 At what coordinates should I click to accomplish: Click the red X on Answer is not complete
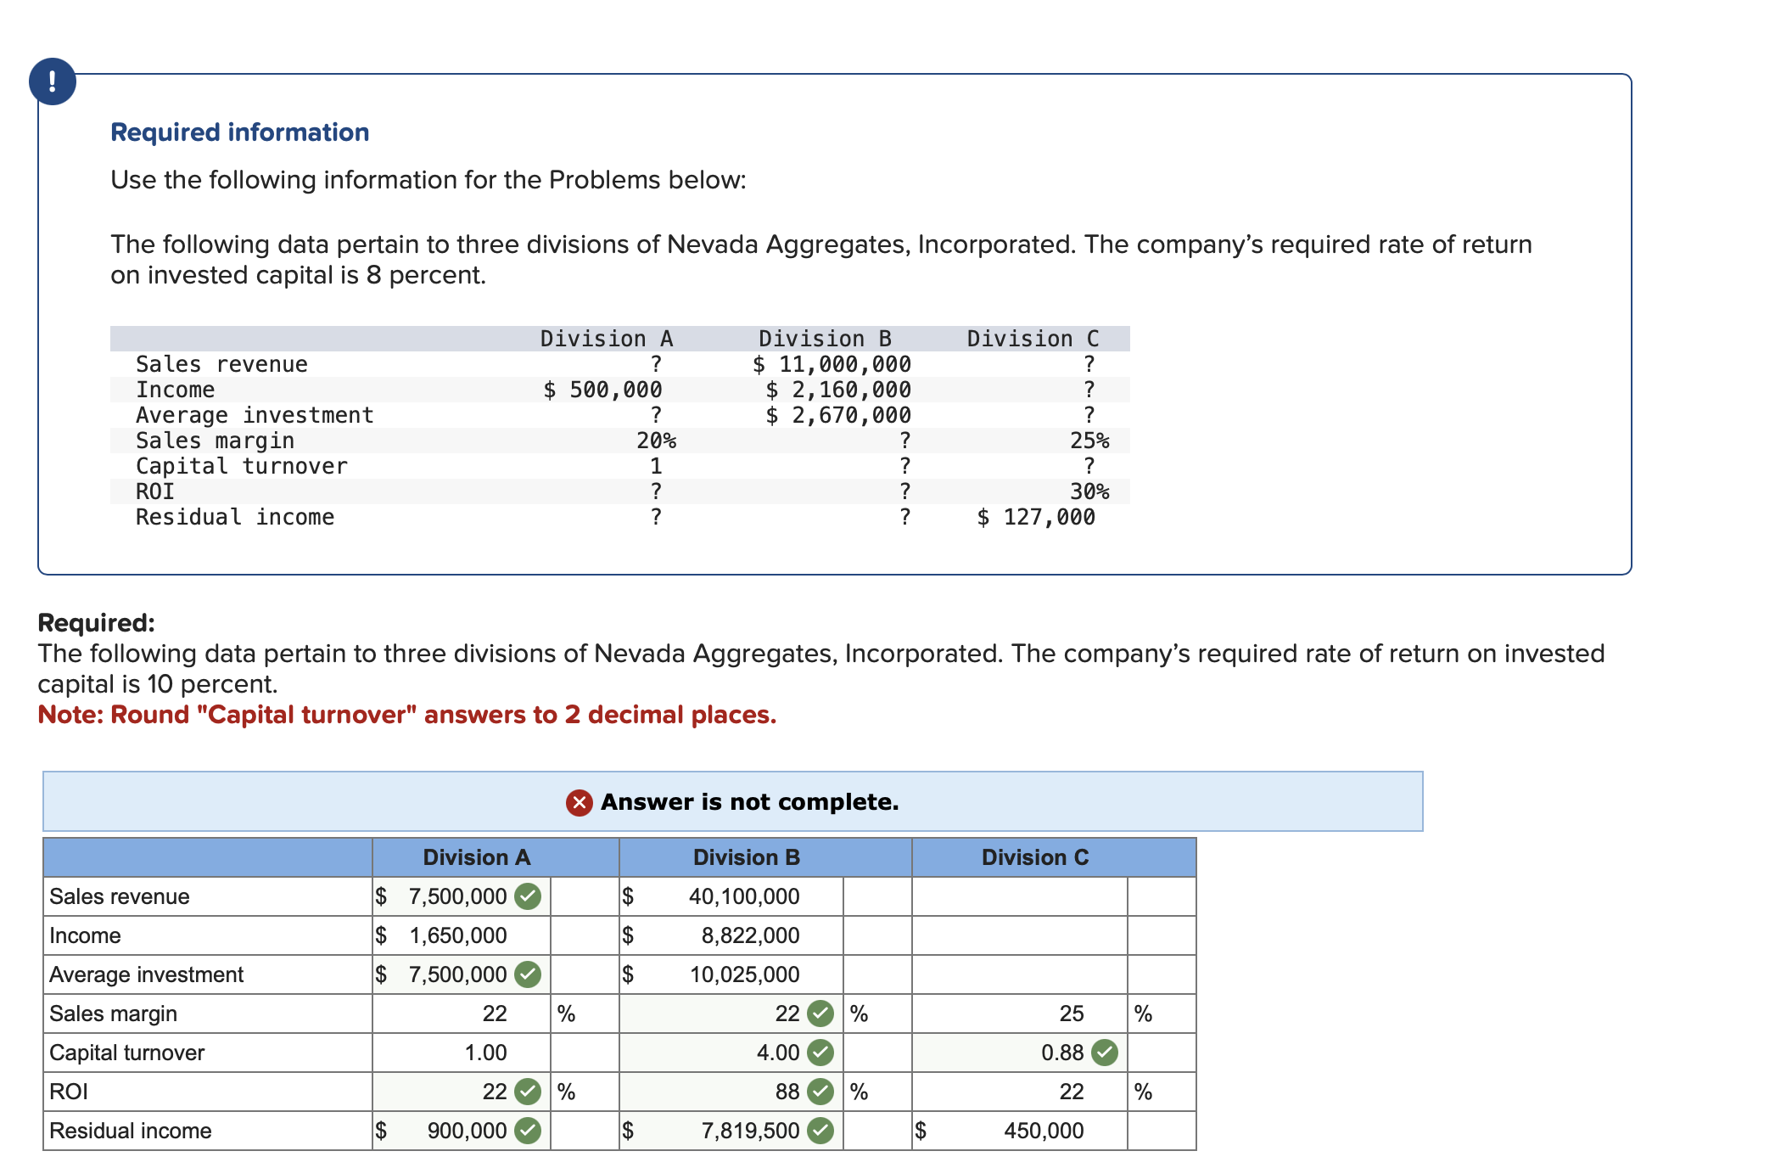point(580,801)
